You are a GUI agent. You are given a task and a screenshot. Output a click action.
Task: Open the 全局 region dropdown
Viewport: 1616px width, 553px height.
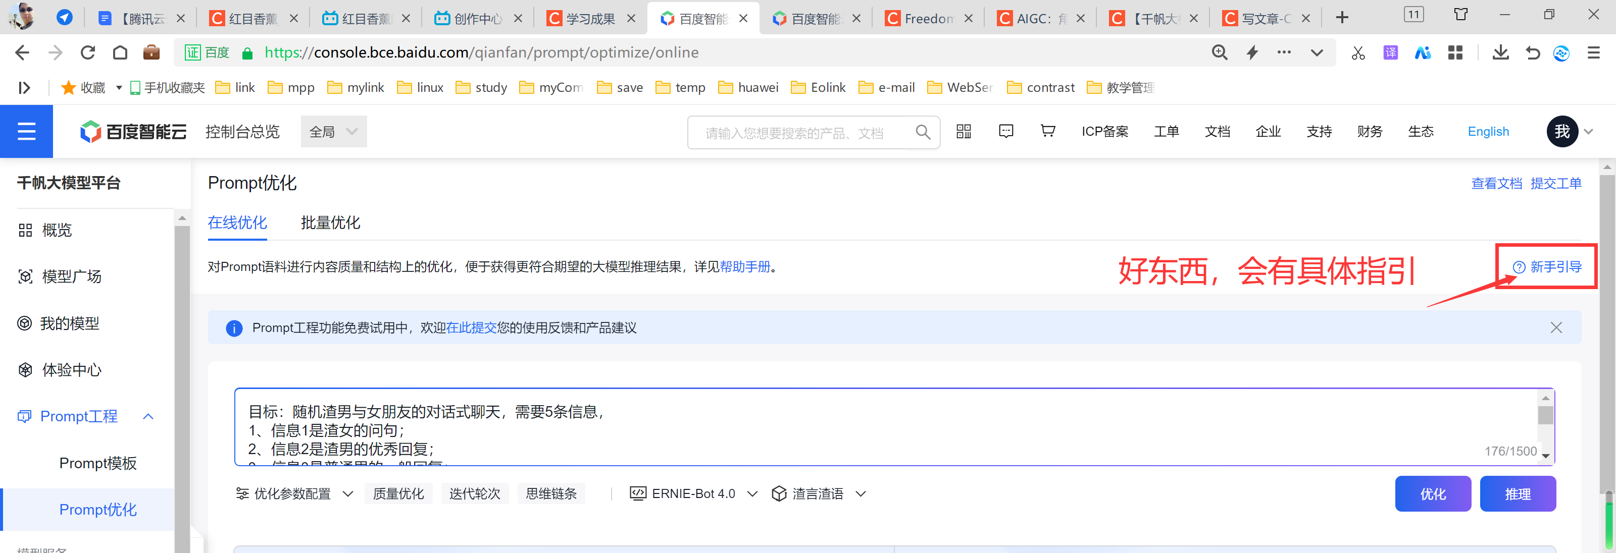coord(334,132)
